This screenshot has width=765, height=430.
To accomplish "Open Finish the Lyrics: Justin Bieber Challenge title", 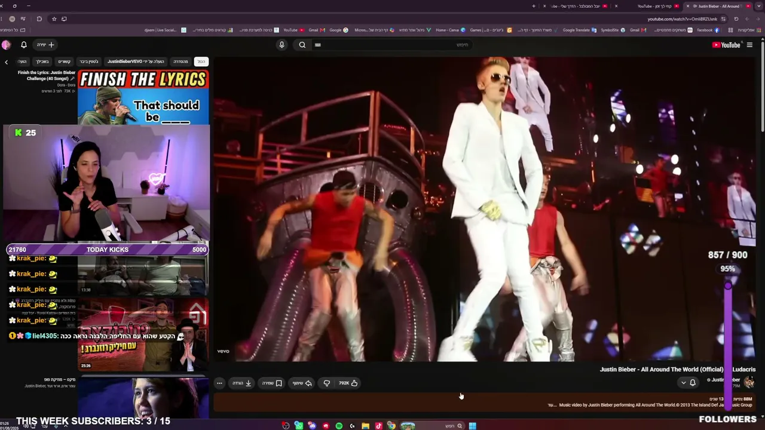I will (47, 75).
